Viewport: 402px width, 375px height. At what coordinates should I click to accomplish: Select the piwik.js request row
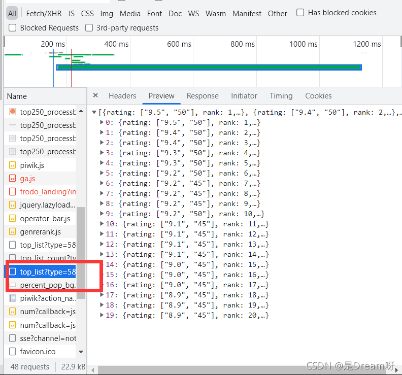coord(40,165)
